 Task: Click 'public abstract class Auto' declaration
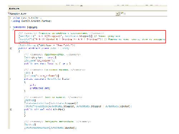[x=44, y=48]
